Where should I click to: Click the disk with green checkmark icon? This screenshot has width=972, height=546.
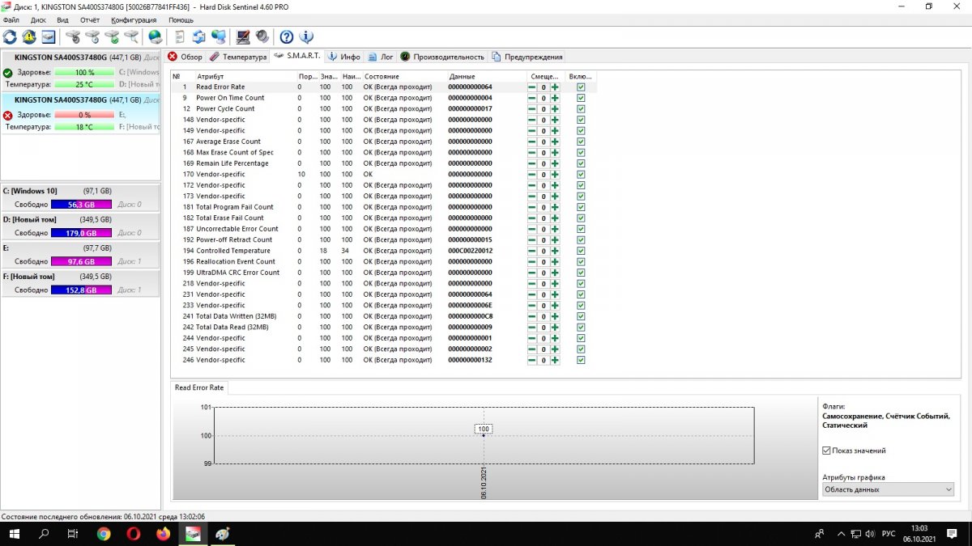112,36
